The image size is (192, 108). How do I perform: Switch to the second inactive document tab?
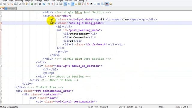point(10,9)
